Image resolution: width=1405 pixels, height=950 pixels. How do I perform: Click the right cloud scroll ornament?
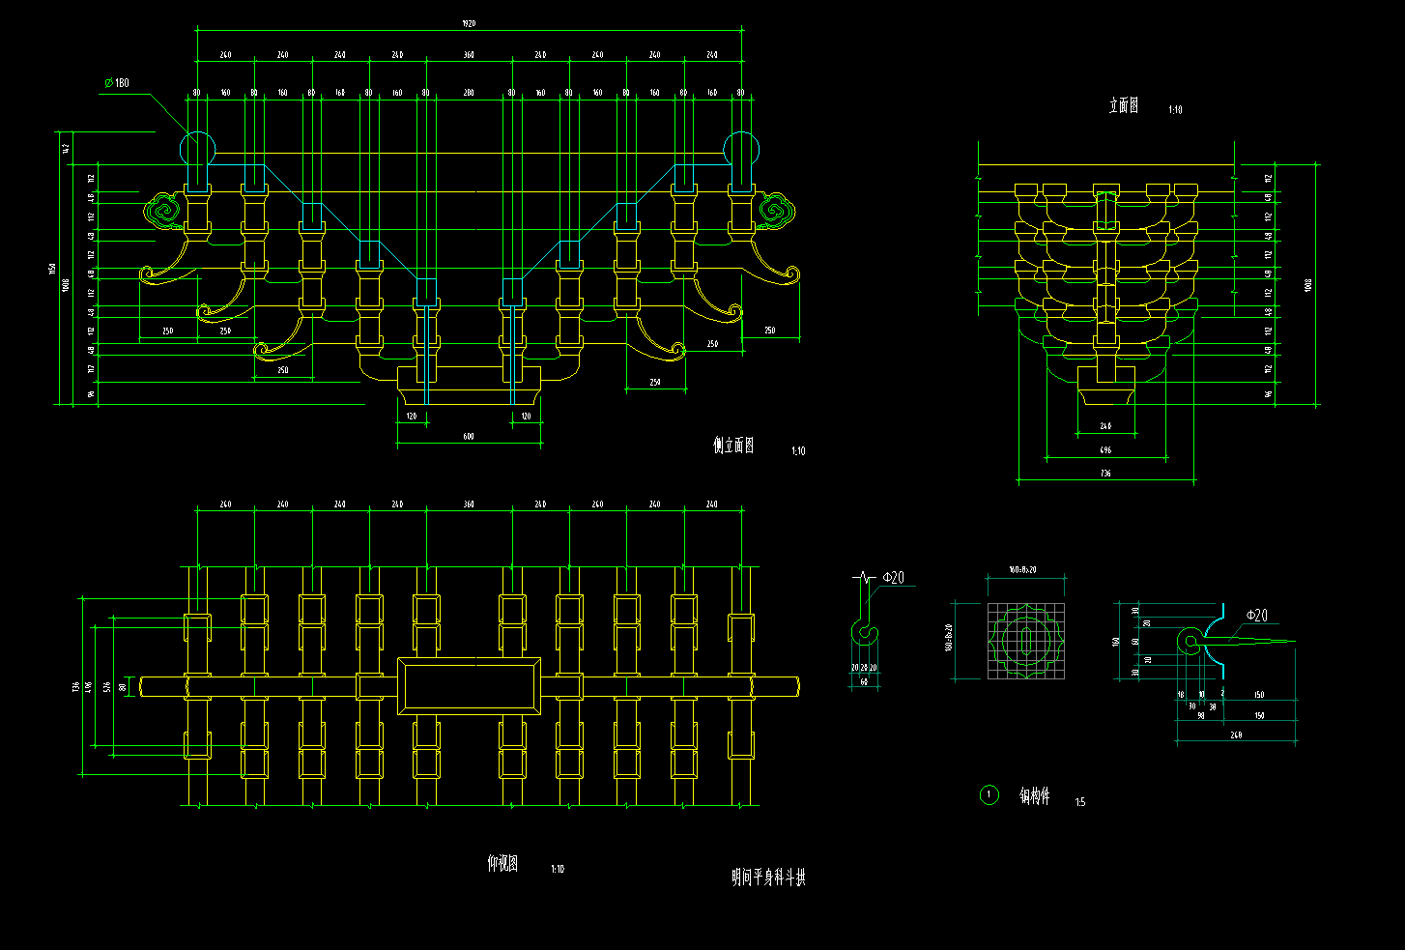(774, 211)
